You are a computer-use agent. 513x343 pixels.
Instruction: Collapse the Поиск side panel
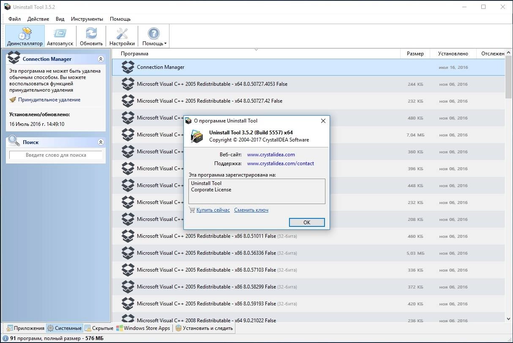click(101, 142)
